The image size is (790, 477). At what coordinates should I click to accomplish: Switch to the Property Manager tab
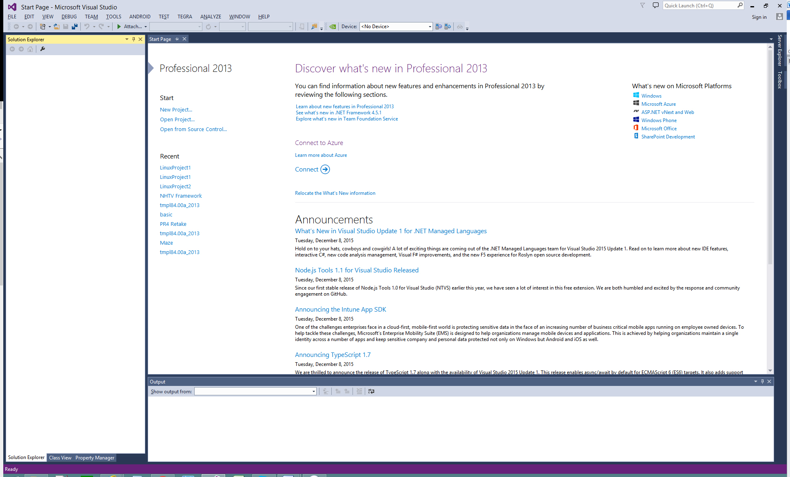tap(95, 458)
